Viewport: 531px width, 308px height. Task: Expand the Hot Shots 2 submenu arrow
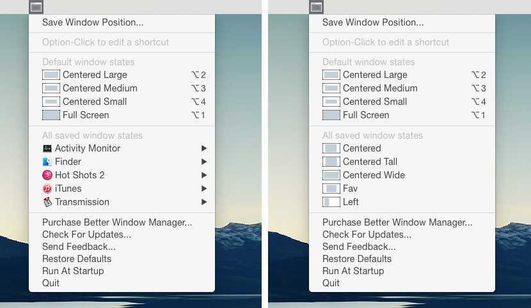click(204, 175)
